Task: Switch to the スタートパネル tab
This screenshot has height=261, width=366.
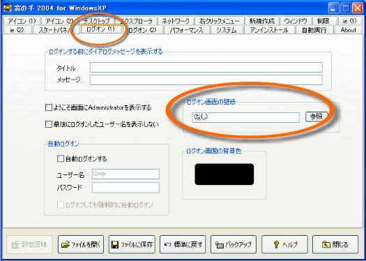Action: pyautogui.click(x=55, y=30)
